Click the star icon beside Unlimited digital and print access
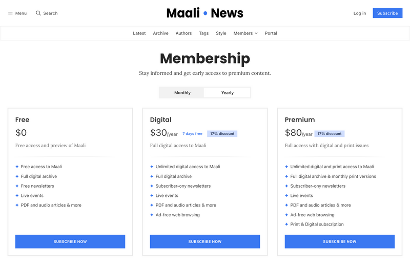Viewport: 410px width, 263px height. coord(286,167)
